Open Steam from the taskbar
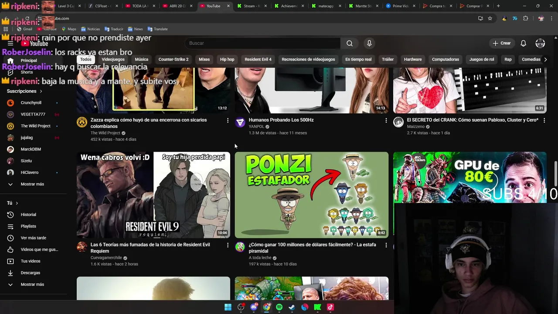 pyautogui.click(x=292, y=307)
